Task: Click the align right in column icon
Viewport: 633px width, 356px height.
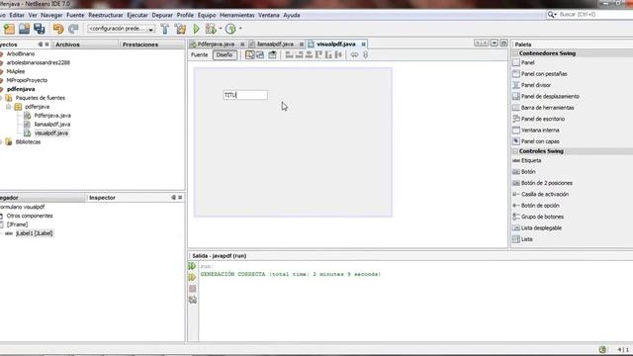Action: (x=299, y=54)
